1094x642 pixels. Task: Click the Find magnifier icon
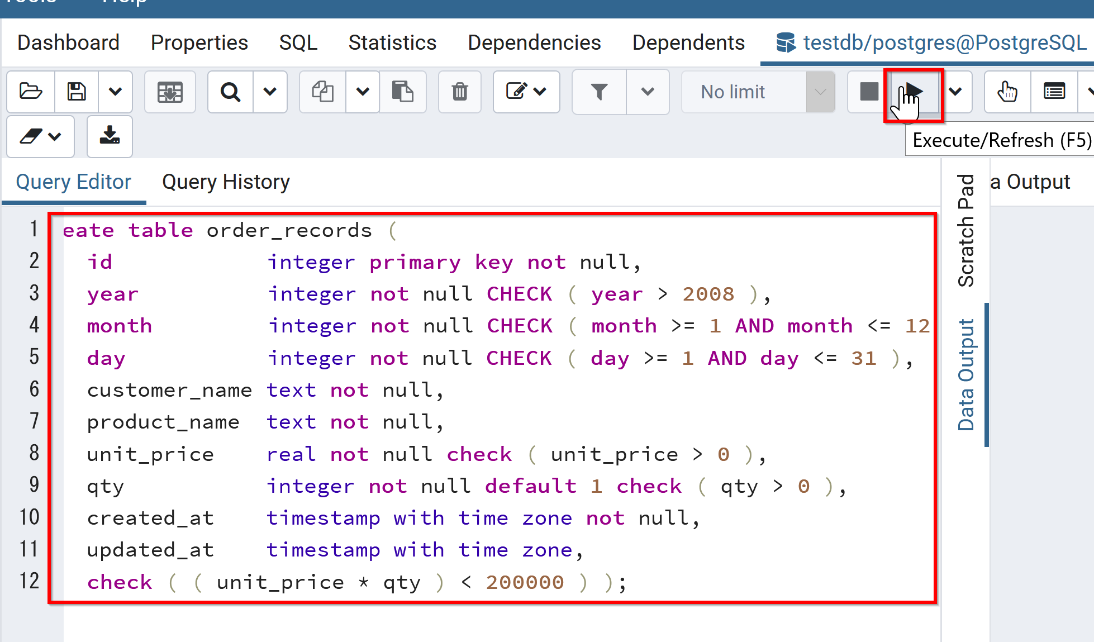coord(230,92)
